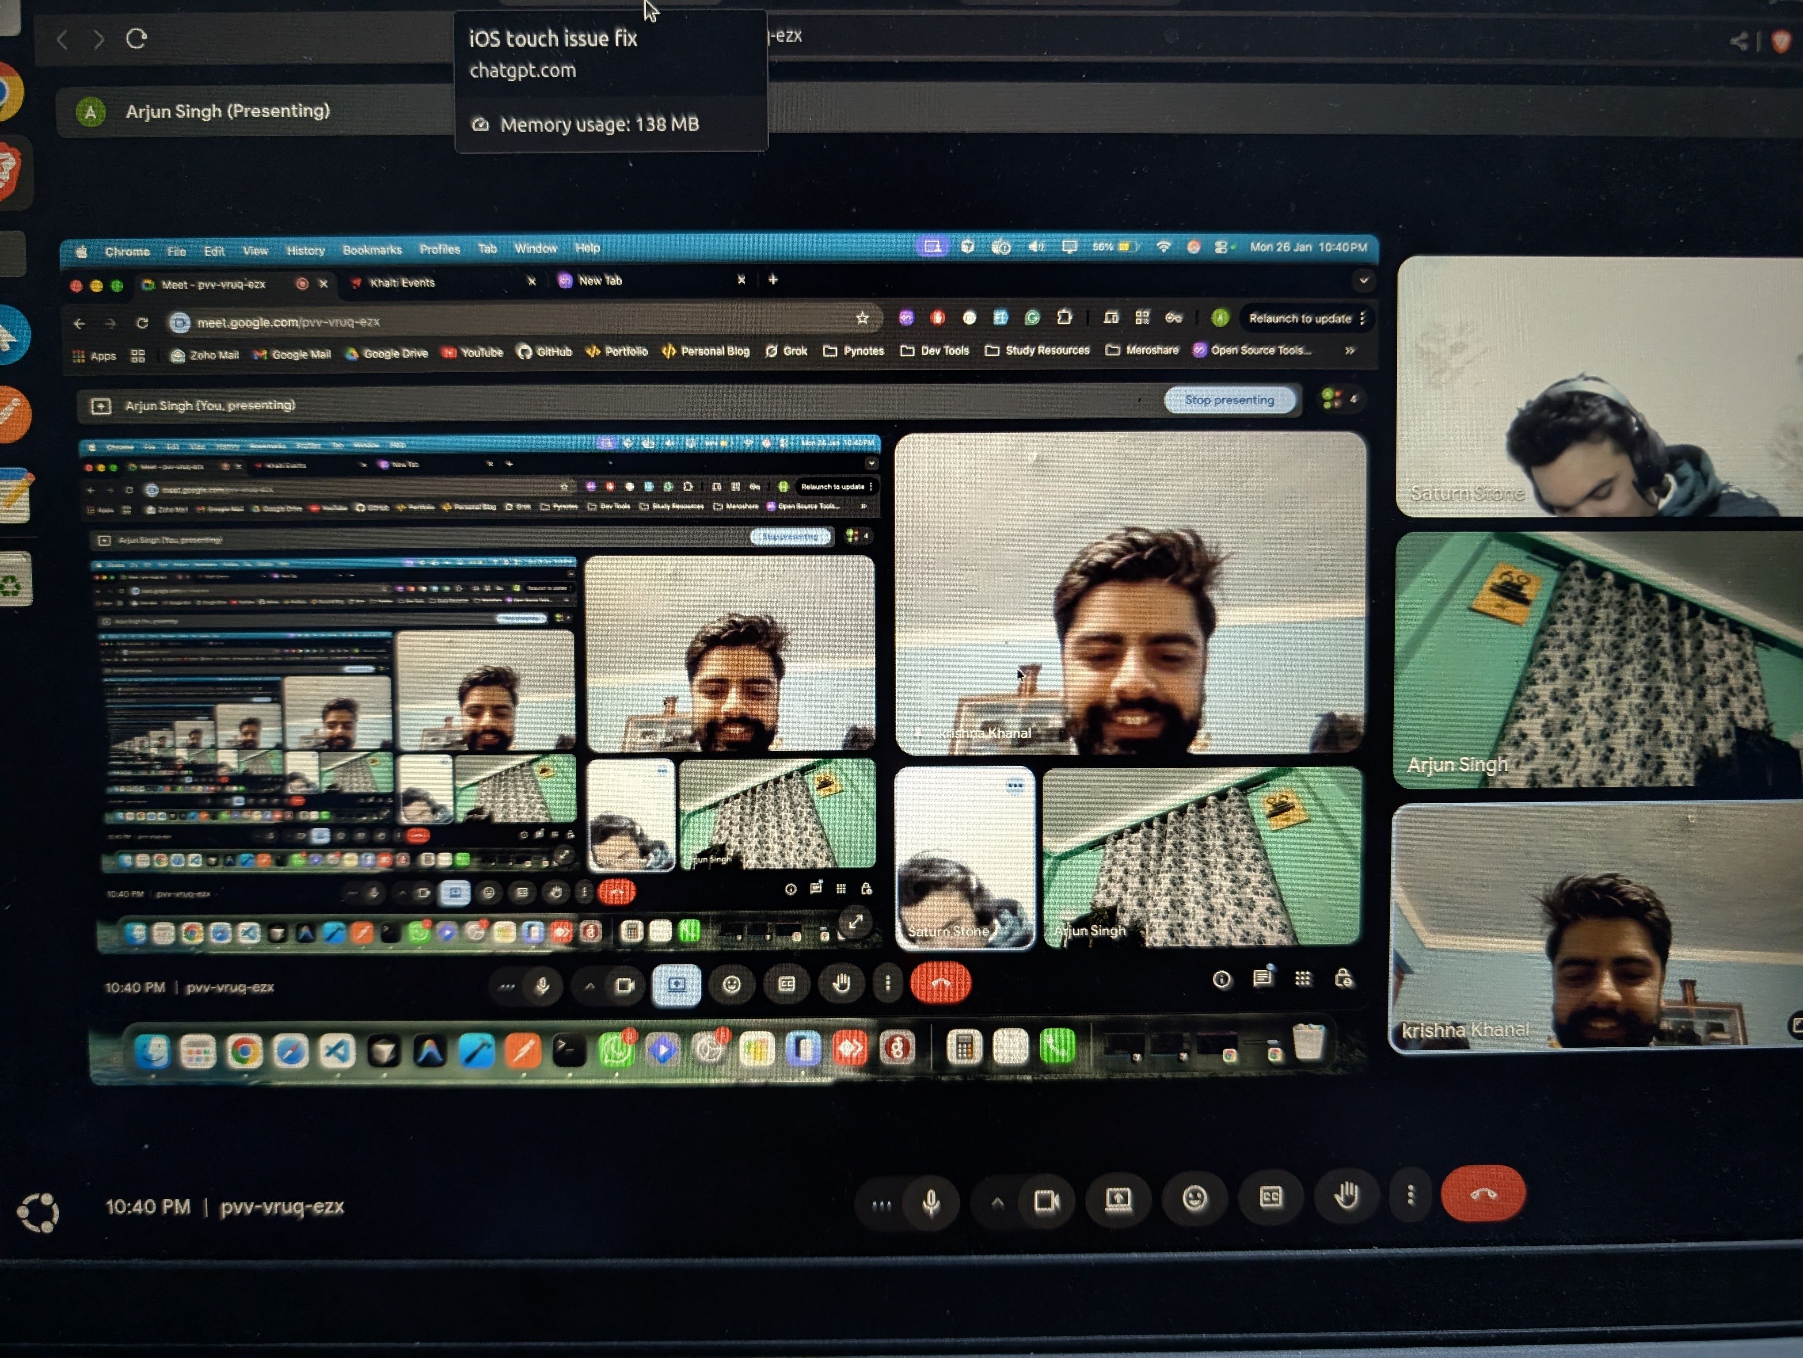The height and width of the screenshot is (1358, 1803).
Task: Open emoji reactions in the bottom call bar
Action: [1194, 1198]
